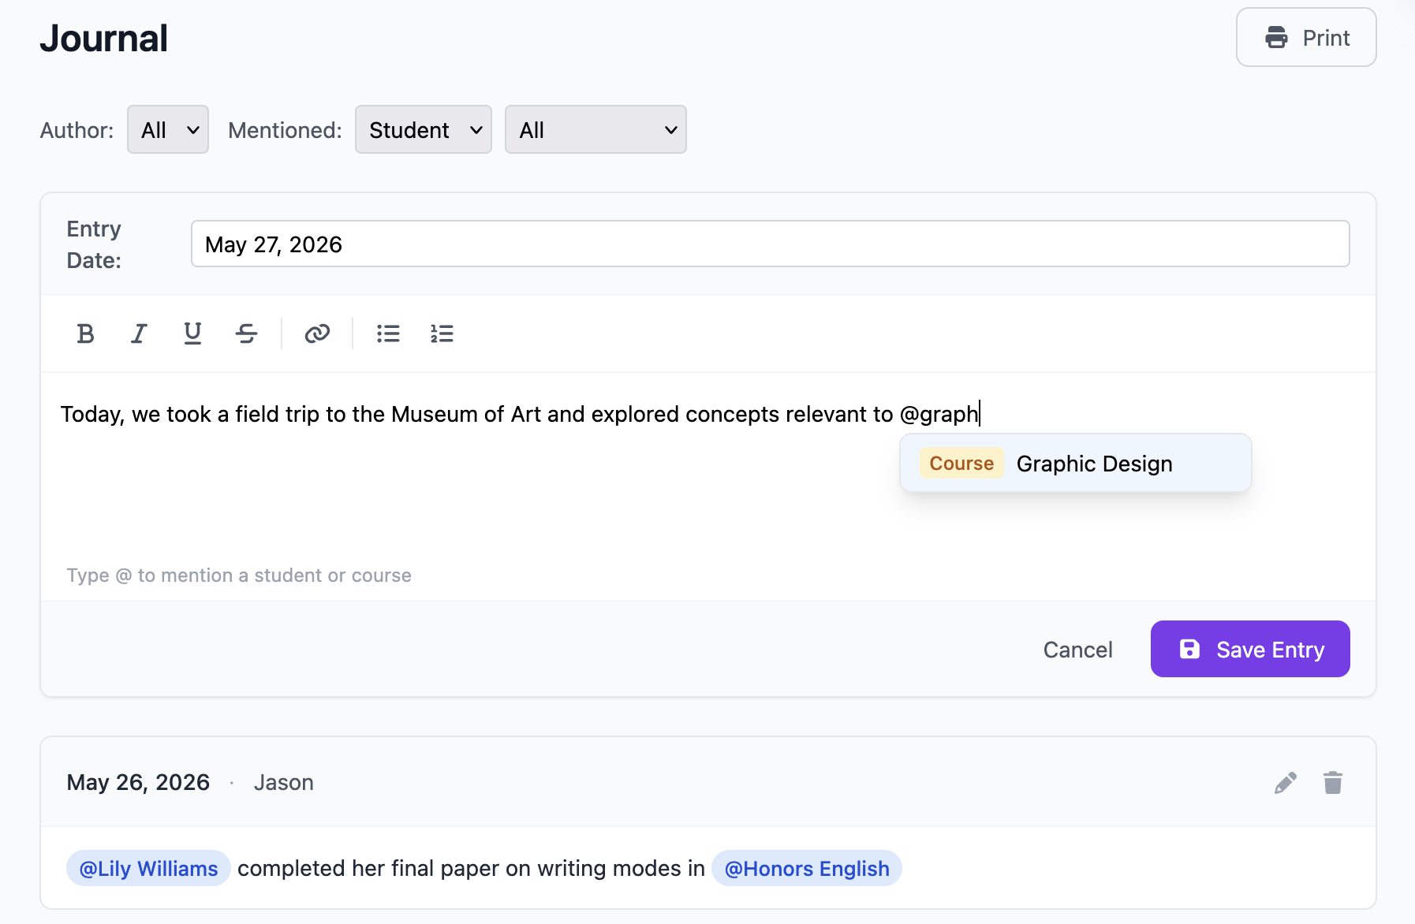Viewport: 1415px width, 924px height.
Task: Click the Journal page heading
Action: tap(104, 38)
